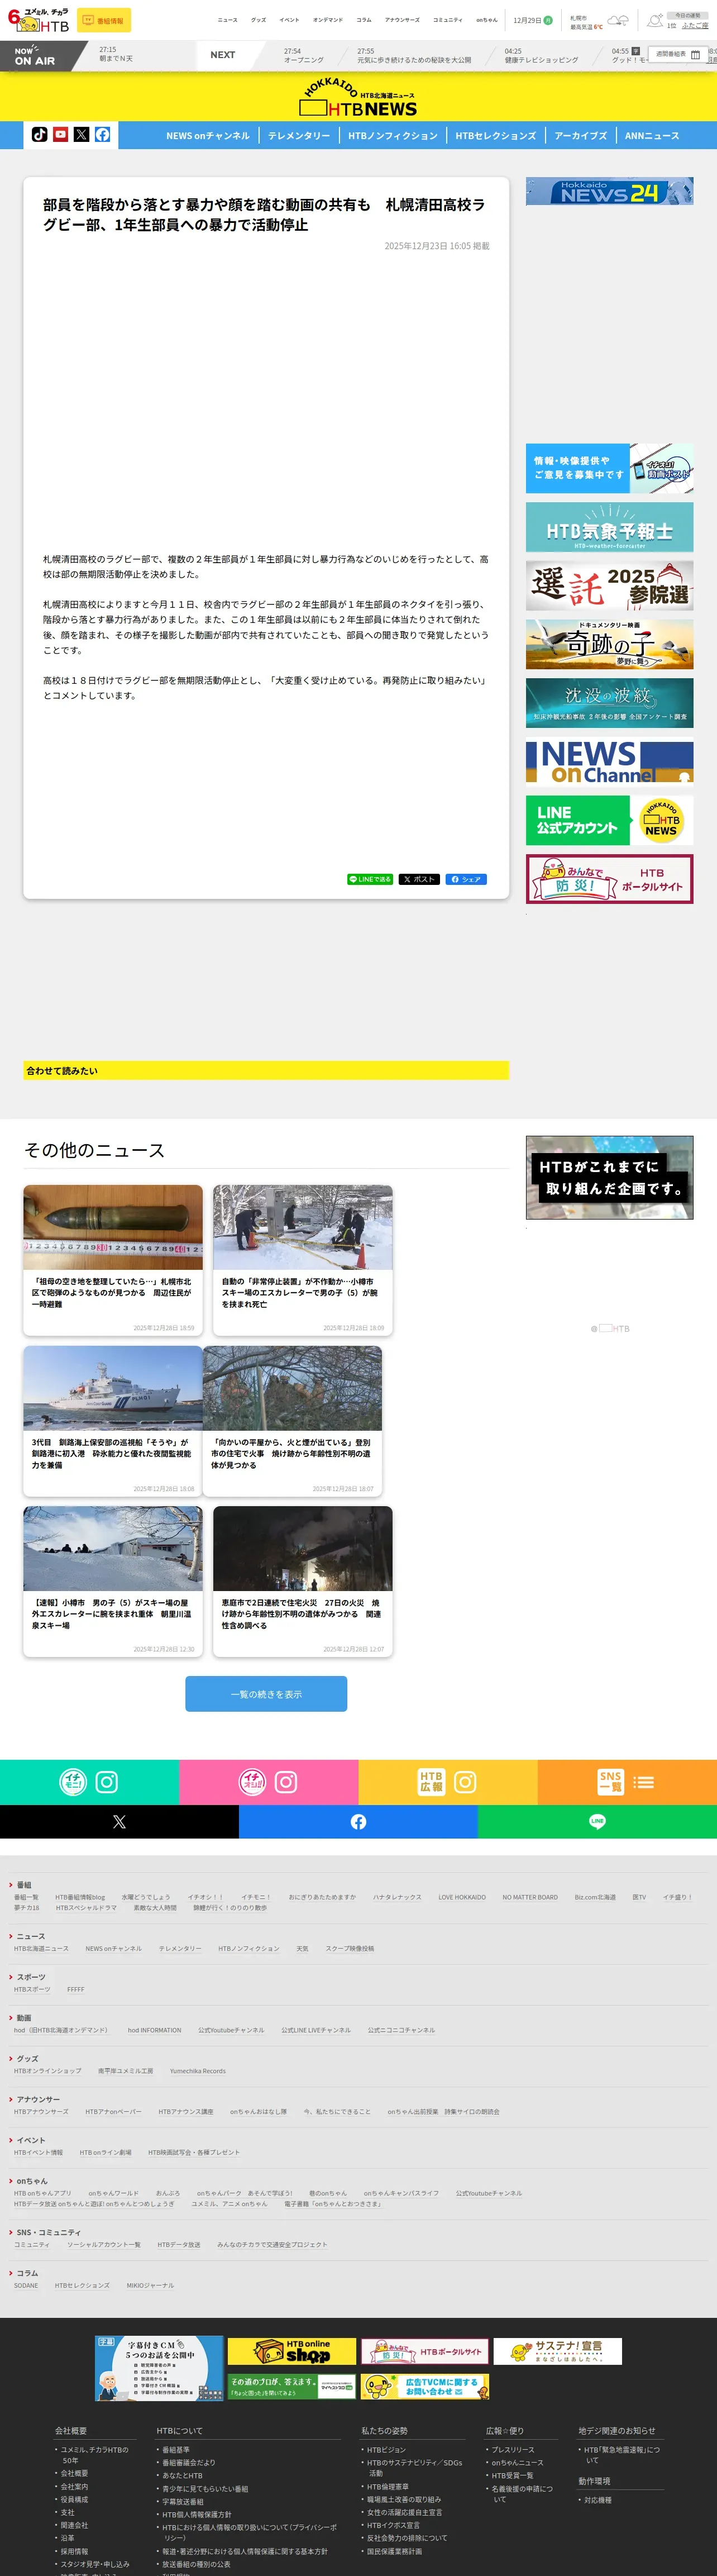Expand the 番組 footer section arrow
This screenshot has height=2576, width=717.
(x=11, y=1885)
